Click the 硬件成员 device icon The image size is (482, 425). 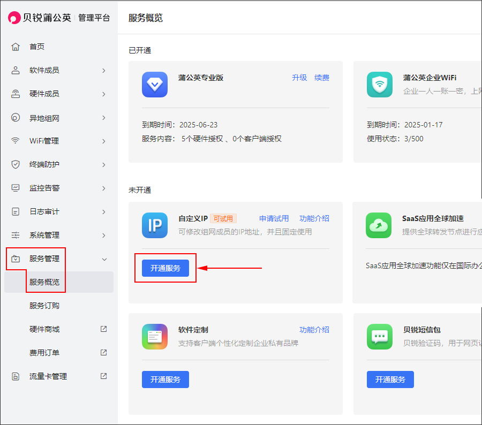tap(16, 94)
